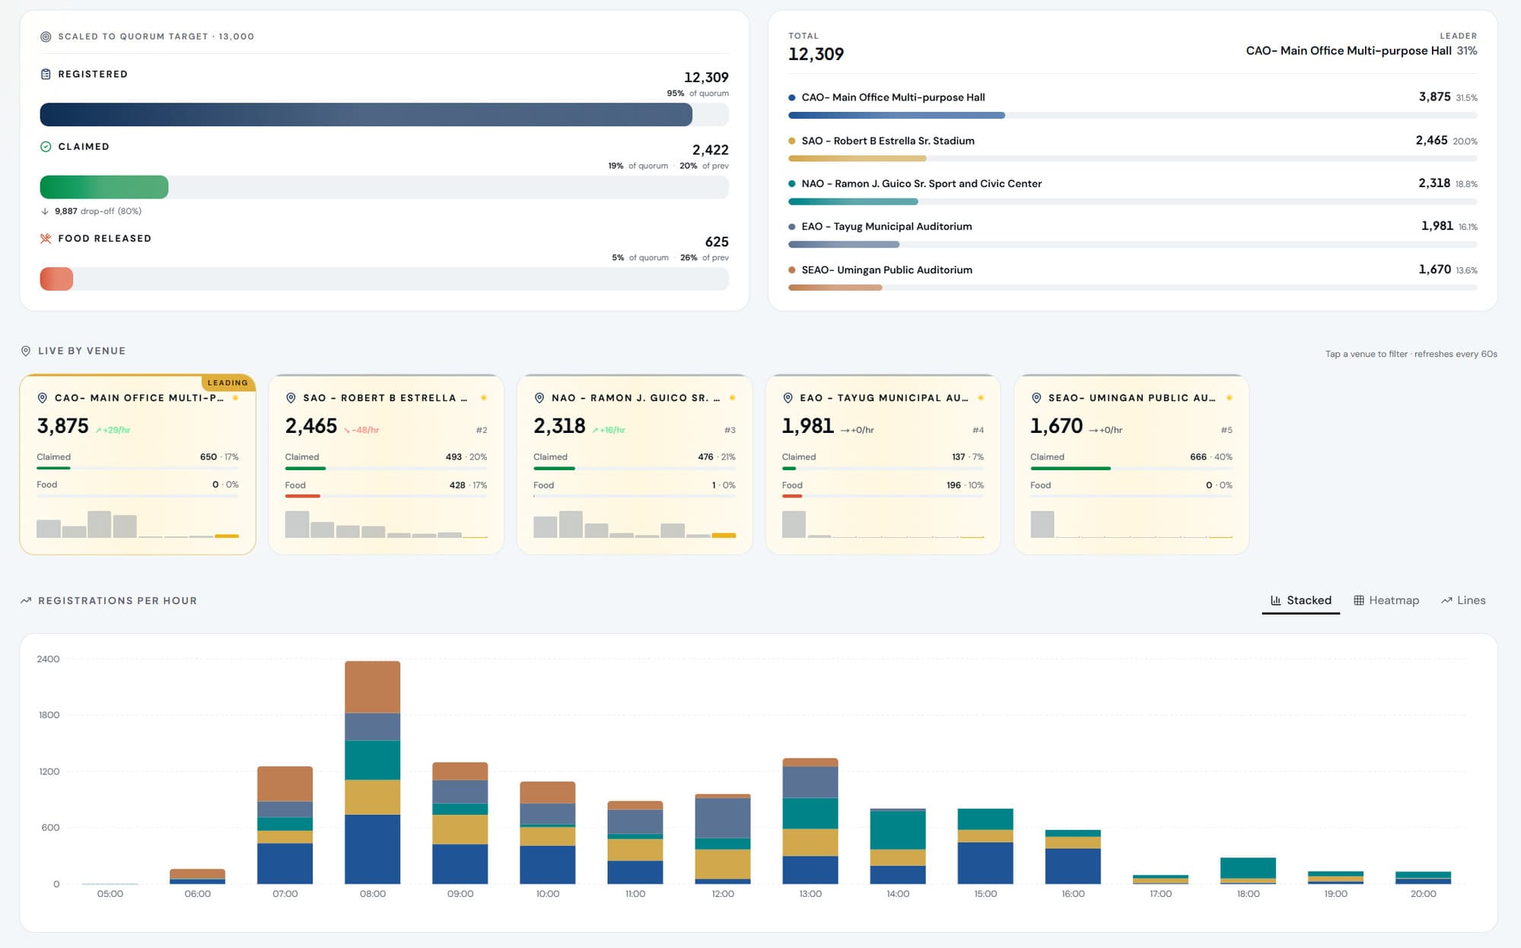
Task: Click the flat arrow icon on the EAO card
Action: coord(845,431)
